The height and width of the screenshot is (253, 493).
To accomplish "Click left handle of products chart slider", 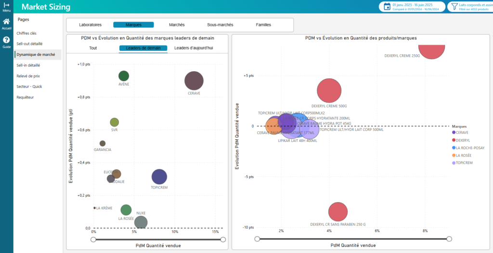I will [x=257, y=239].
